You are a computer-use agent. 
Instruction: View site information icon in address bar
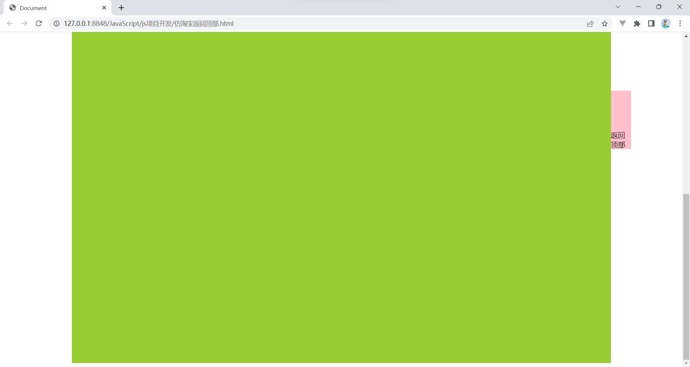56,23
